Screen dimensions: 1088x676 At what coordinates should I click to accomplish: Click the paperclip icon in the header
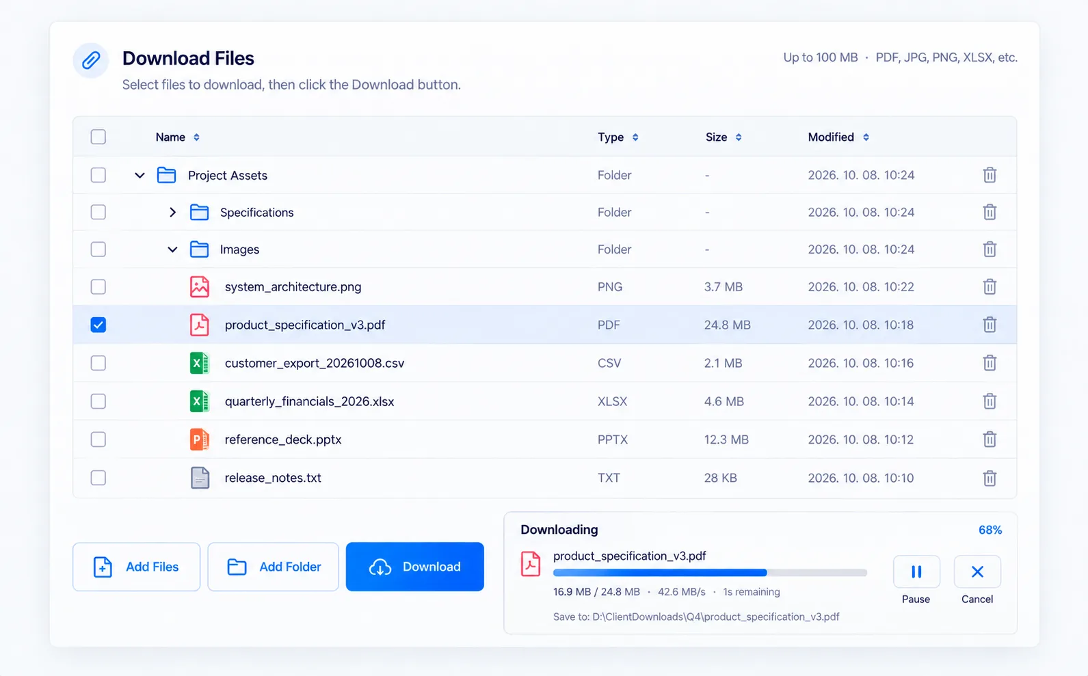click(91, 61)
